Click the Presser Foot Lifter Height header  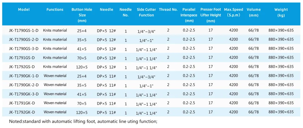pos(211,15)
